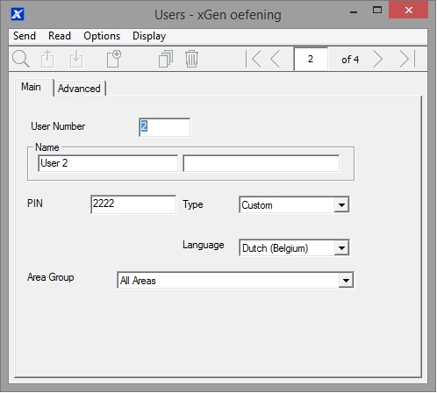The image size is (437, 393).
Task: Click the read download arrow icon
Action: [76, 59]
